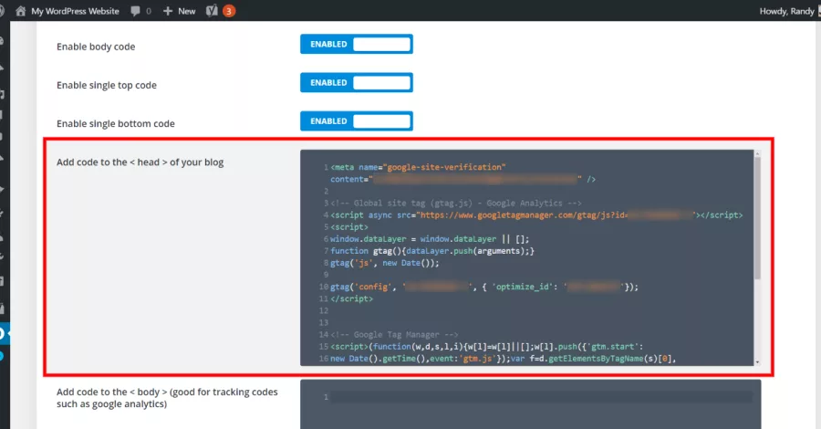The height and width of the screenshot is (429, 821).
Task: Click the orange 3 notifications badge
Action: pyautogui.click(x=229, y=11)
